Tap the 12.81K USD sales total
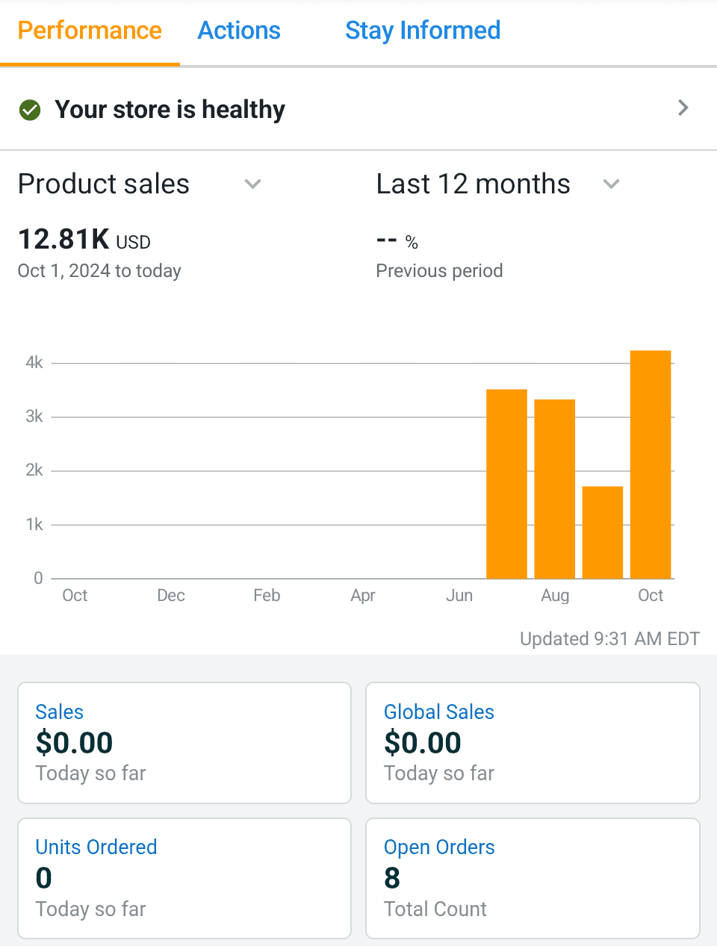Viewport: 717px width, 946px height. 84,240
